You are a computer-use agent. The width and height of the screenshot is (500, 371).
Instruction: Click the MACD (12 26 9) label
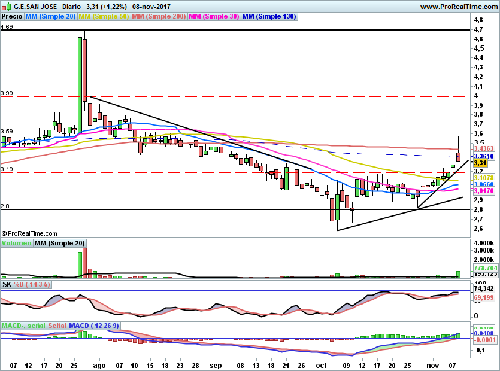tap(94, 326)
